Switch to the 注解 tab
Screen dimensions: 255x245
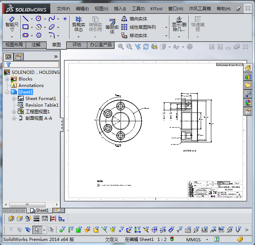(36, 45)
